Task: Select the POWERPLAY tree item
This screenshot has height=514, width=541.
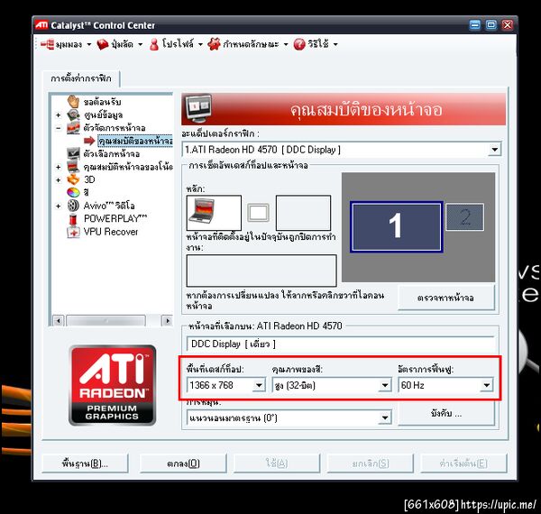Action: tap(115, 219)
